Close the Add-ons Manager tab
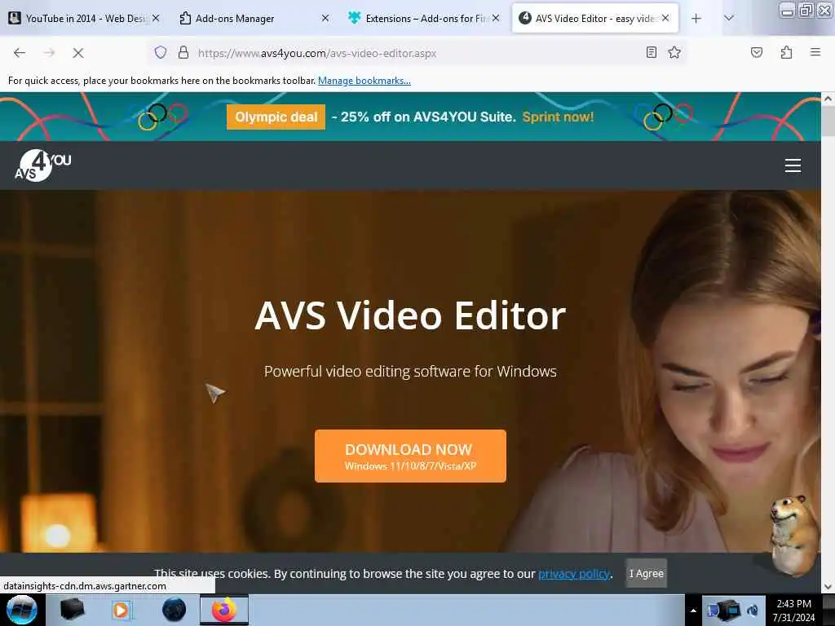The height and width of the screenshot is (626, 835). 325,18
